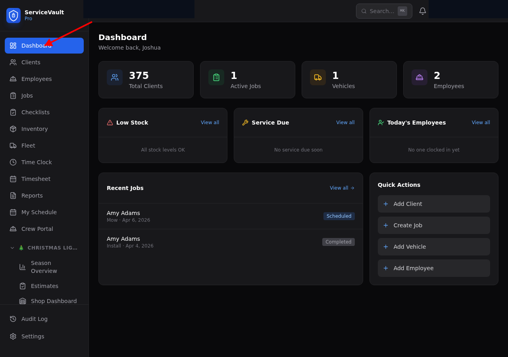Collapse the Christmas Lights section
The height and width of the screenshot is (357, 508).
(12, 248)
